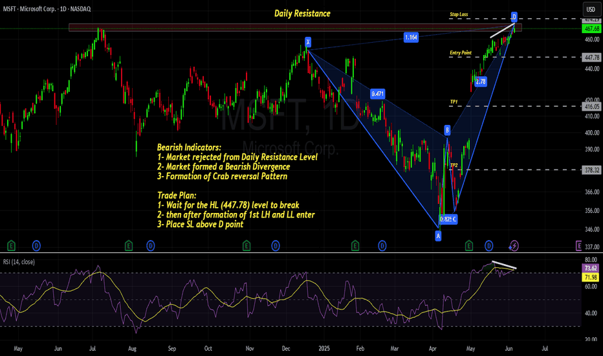Select the white divergence trendline on RSI

click(504, 265)
